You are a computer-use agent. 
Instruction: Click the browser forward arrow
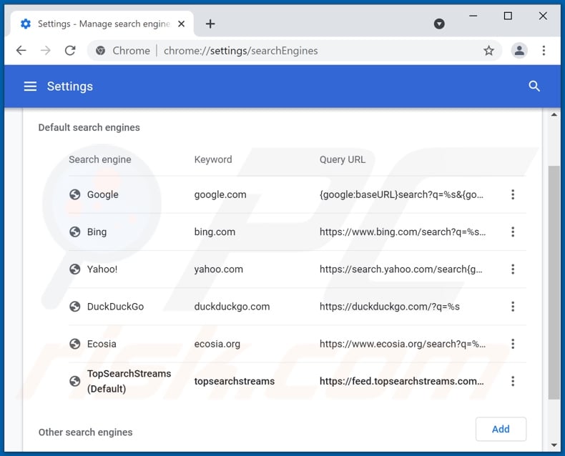[46, 51]
